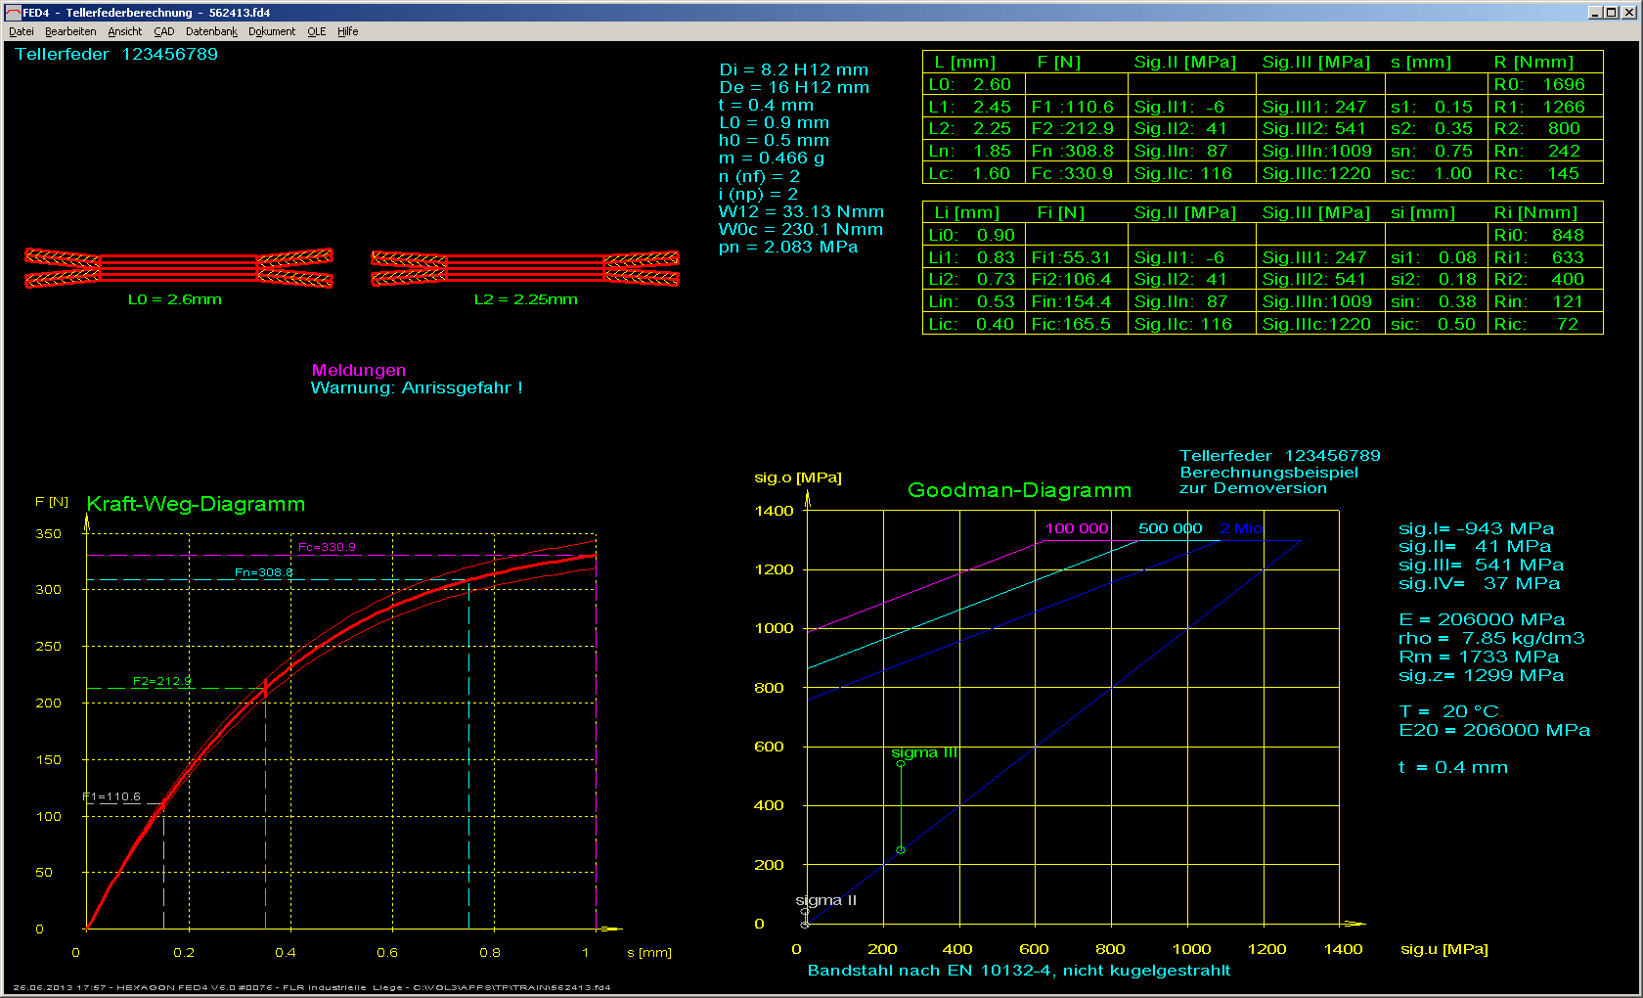
Task: Open the CAD menu
Action: 163,31
